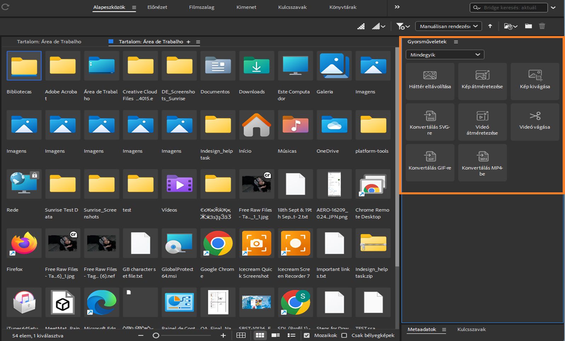Select the Músicas folder
The image size is (565, 341).
[295, 125]
